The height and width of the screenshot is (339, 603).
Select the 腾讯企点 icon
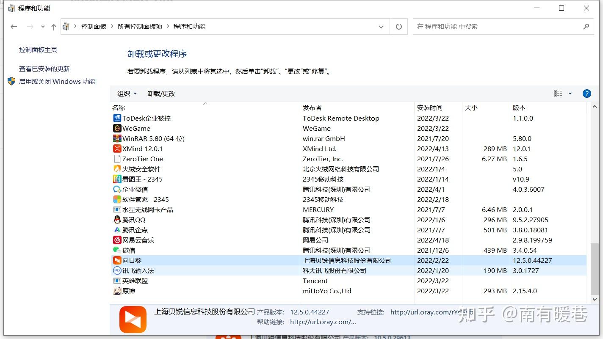(117, 230)
